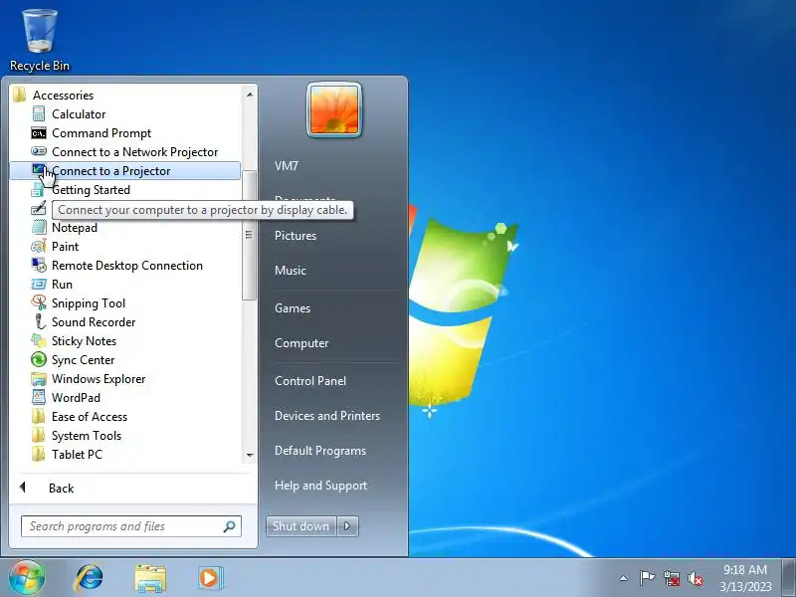Click the programs list scrollbar thumb
796x597 pixels.
click(250, 236)
